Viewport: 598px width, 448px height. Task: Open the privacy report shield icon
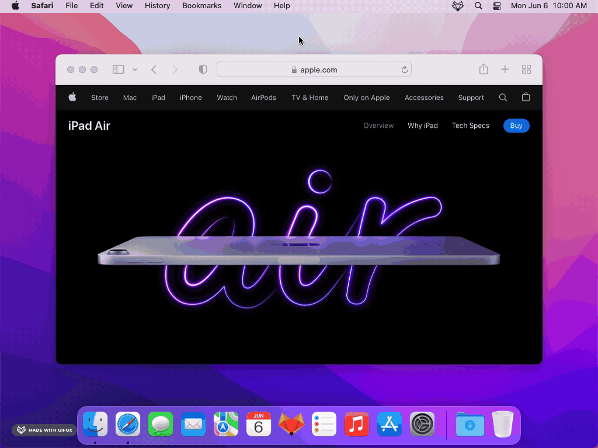[x=203, y=70]
